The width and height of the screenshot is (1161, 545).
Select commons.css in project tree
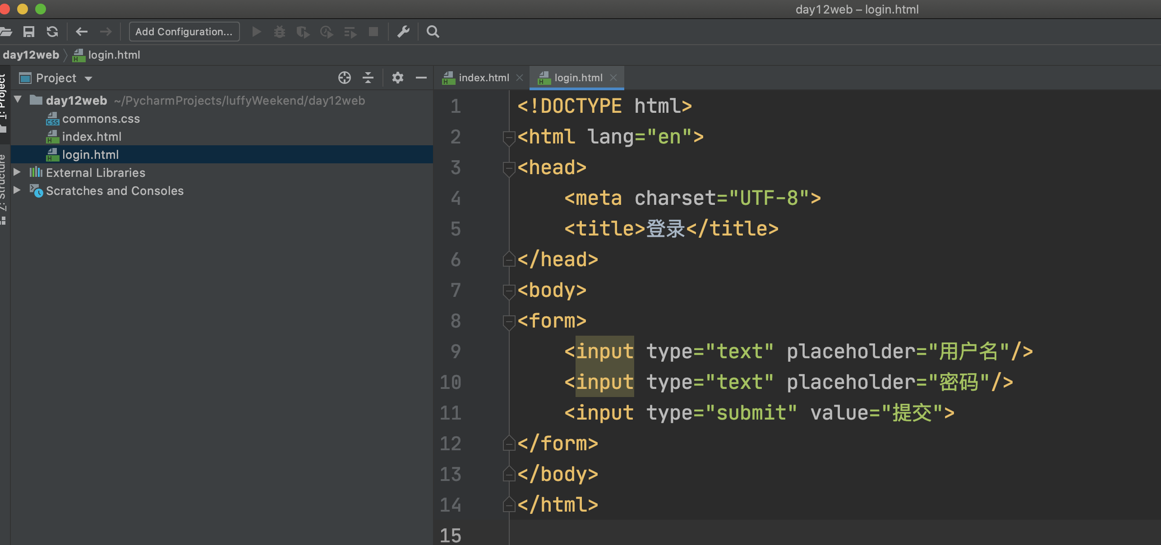101,119
